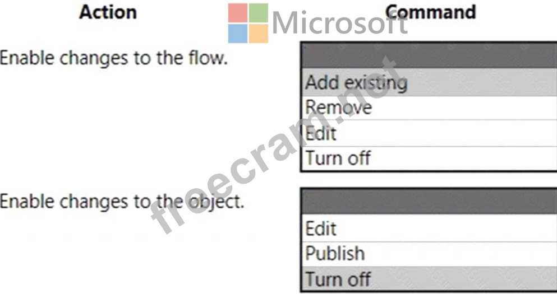Click the red square of the Microsoft logo
Screen dimensions: 557x294
pos(238,13)
